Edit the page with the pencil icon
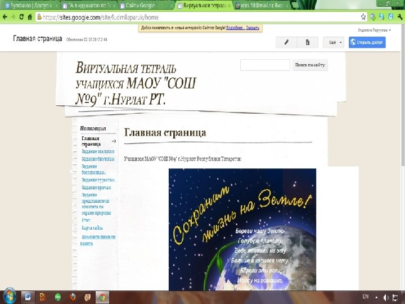 (x=286, y=42)
